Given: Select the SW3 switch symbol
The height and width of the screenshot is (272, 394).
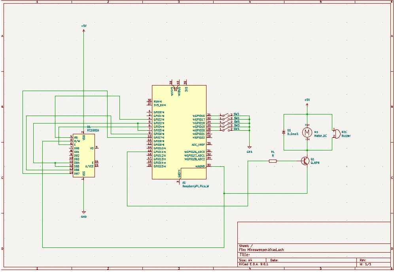Looking at the screenshot, I should point(226,126).
